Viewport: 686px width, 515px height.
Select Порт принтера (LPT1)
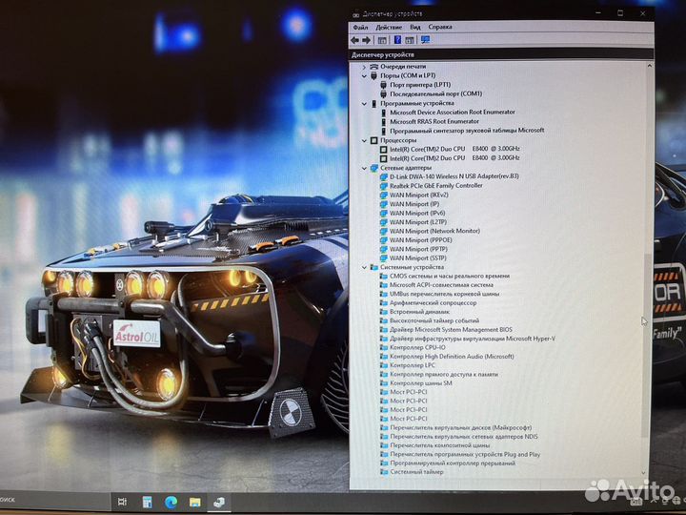coord(420,85)
